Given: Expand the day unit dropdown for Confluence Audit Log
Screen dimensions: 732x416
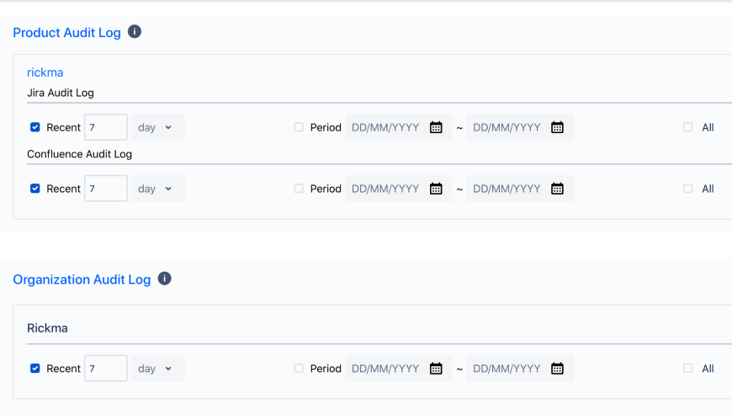Looking at the screenshot, I should 157,189.
